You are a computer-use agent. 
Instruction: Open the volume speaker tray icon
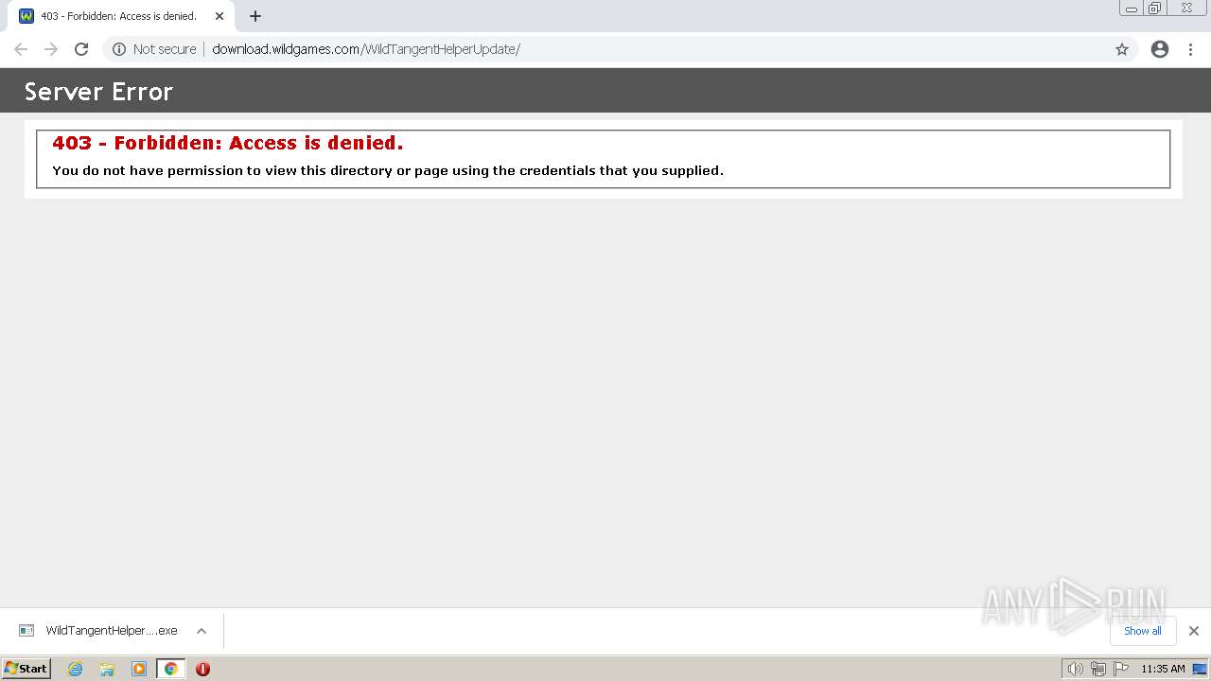click(x=1075, y=669)
